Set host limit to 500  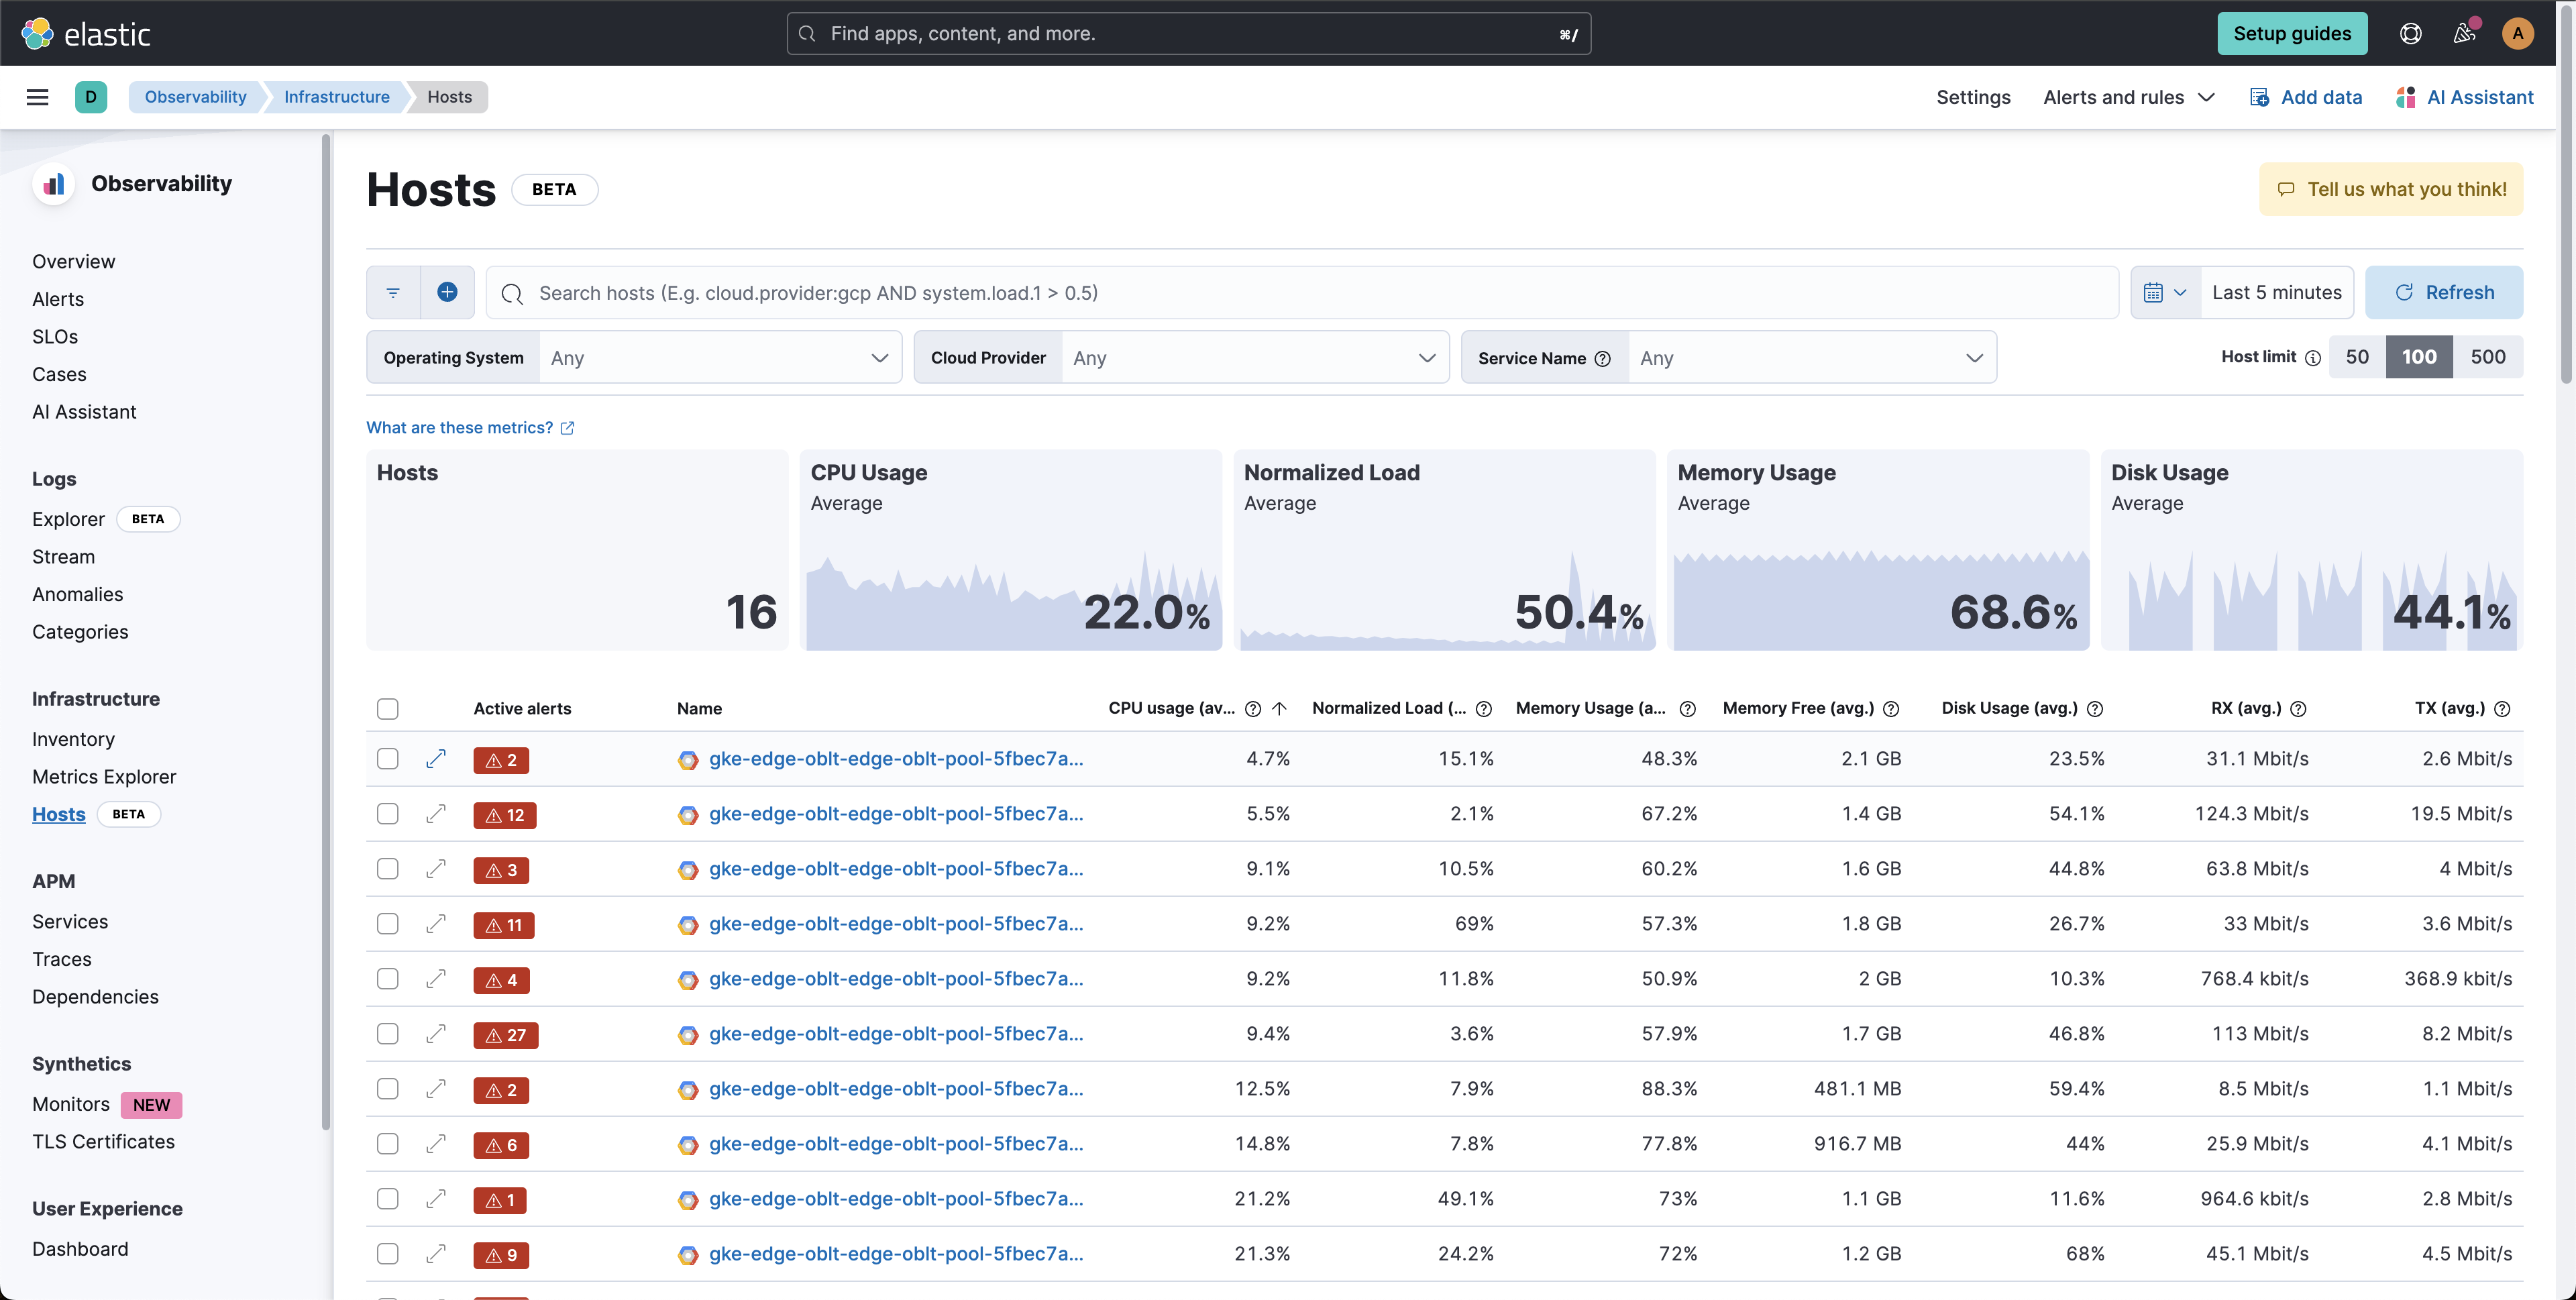[2488, 357]
